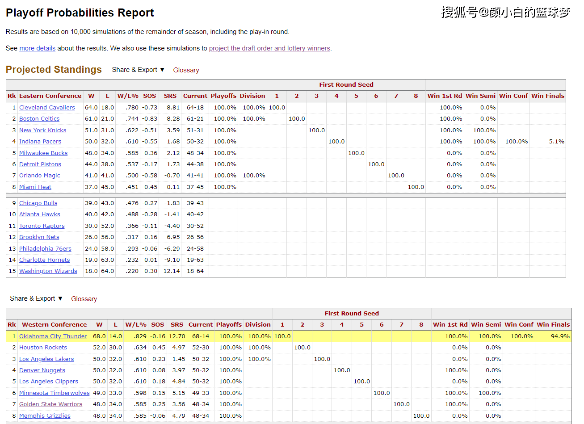584x424 pixels.
Task: Go to the Oklahoma City Thunder page
Action: (x=53, y=336)
